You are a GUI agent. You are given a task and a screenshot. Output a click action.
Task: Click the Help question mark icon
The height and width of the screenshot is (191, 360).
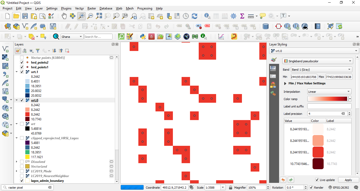point(318,26)
